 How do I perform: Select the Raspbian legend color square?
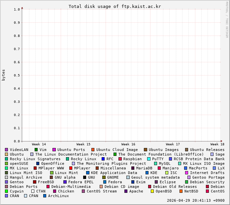(x=120, y=159)
